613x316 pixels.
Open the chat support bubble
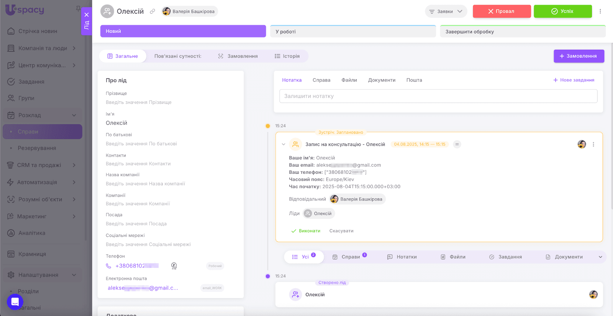coord(15,302)
